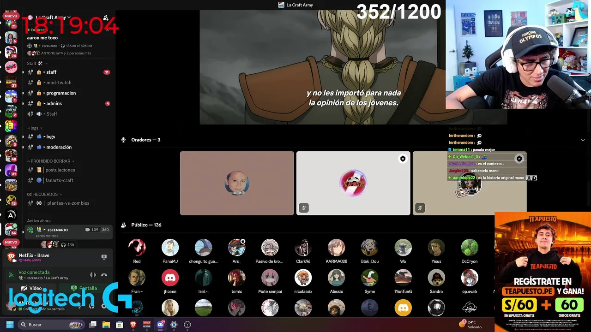Screen dimensions: 591x332
Task: Collapse the Oradores section with the chevron
Action: click(x=583, y=140)
